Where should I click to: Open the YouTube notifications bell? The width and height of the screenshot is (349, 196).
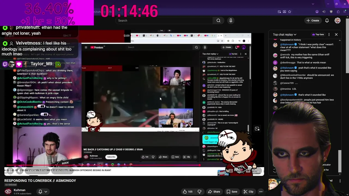coord(327,20)
